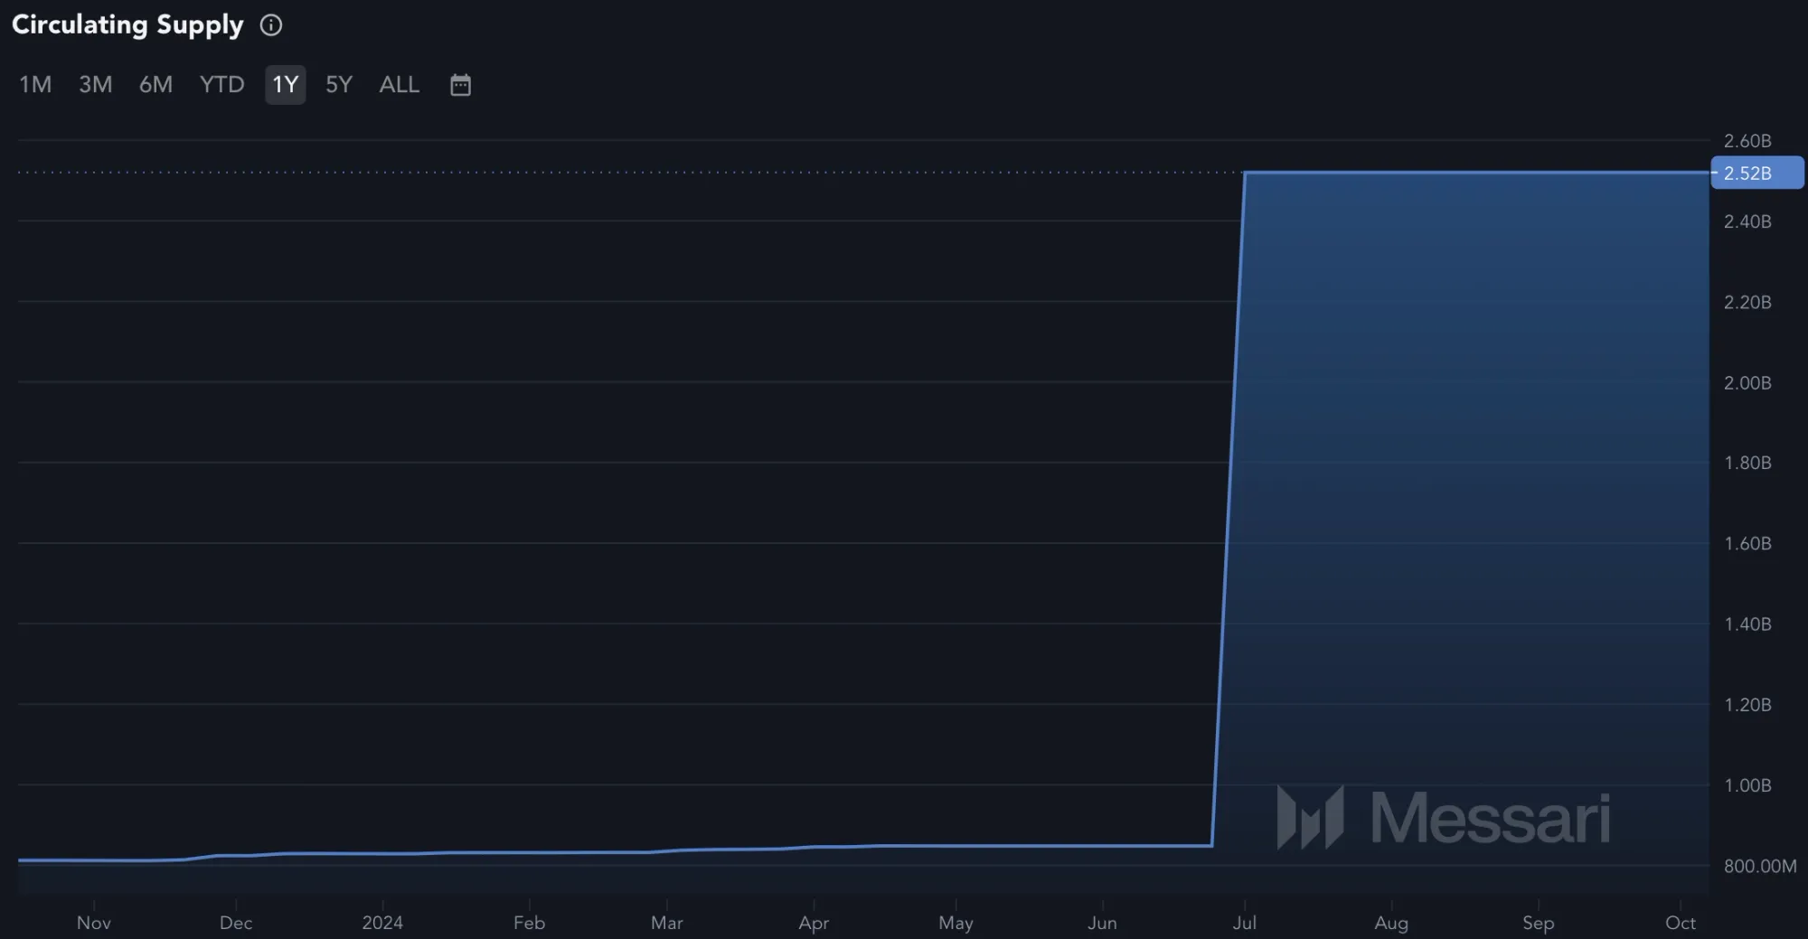Image resolution: width=1808 pixels, height=939 pixels.
Task: Click the Jul x-axis label
Action: 1244,923
